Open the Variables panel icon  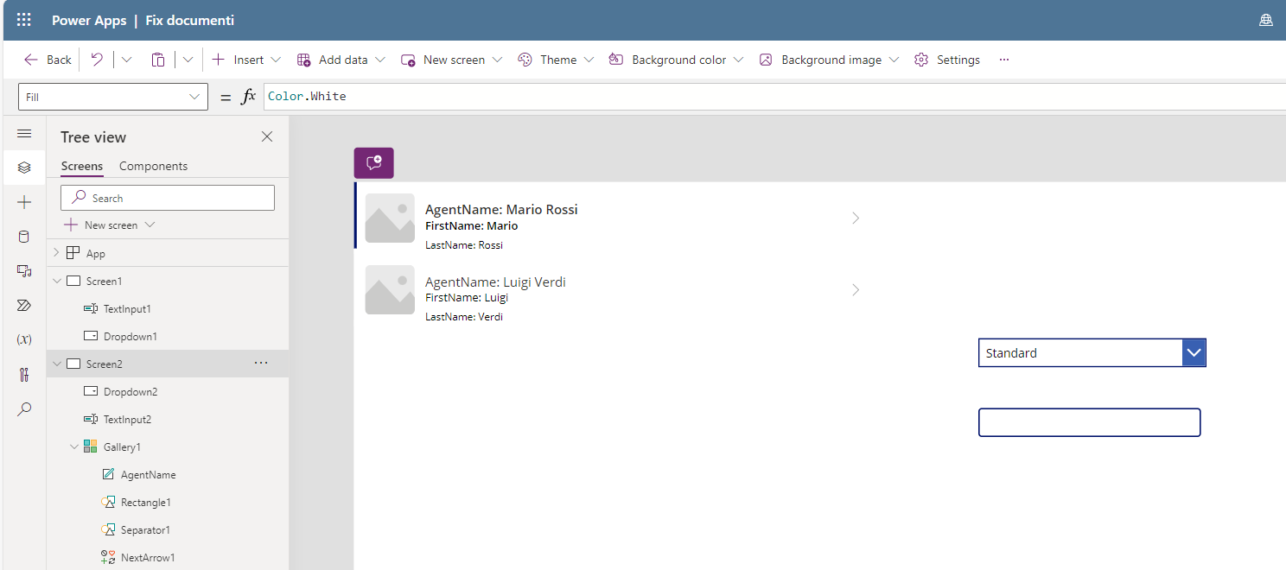point(23,339)
